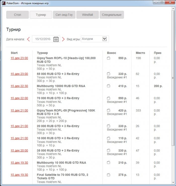This screenshot has width=176, height=186.
Task: Open the 15 дек 22:00 tournament link
Action: coord(19,98)
